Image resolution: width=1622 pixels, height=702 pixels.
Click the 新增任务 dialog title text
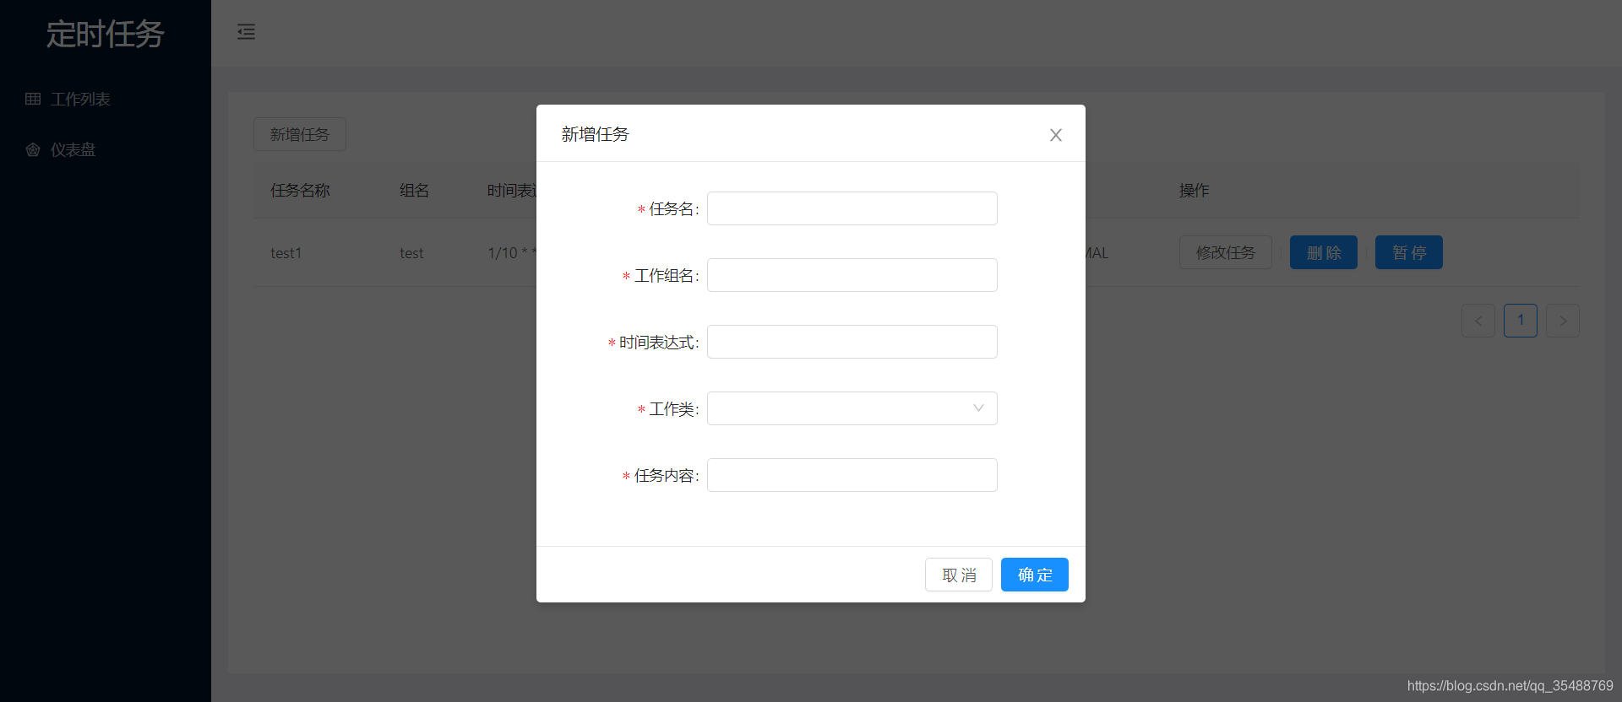[596, 134]
